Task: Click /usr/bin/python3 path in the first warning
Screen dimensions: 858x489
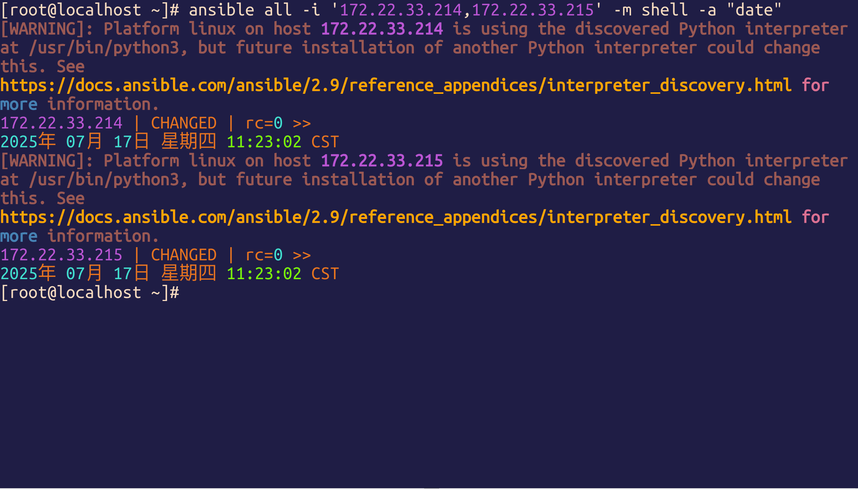Action: click(104, 48)
